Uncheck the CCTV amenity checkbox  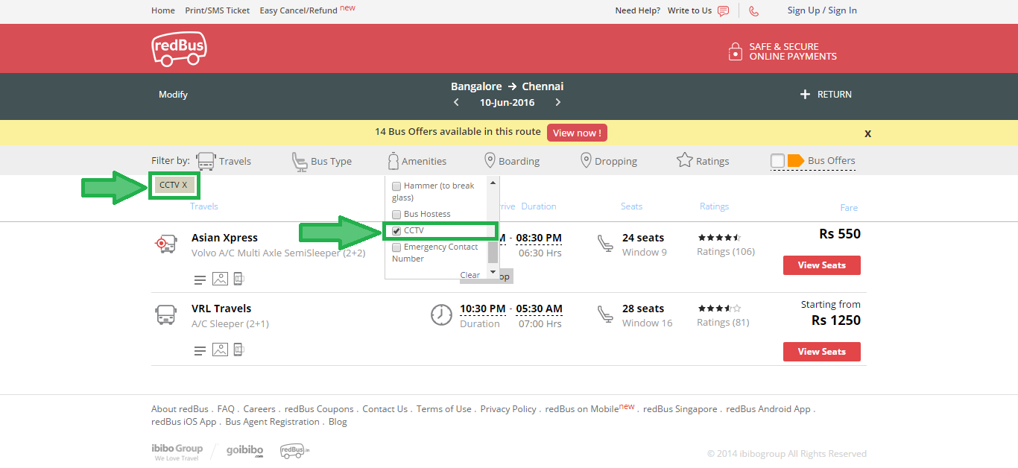(396, 231)
